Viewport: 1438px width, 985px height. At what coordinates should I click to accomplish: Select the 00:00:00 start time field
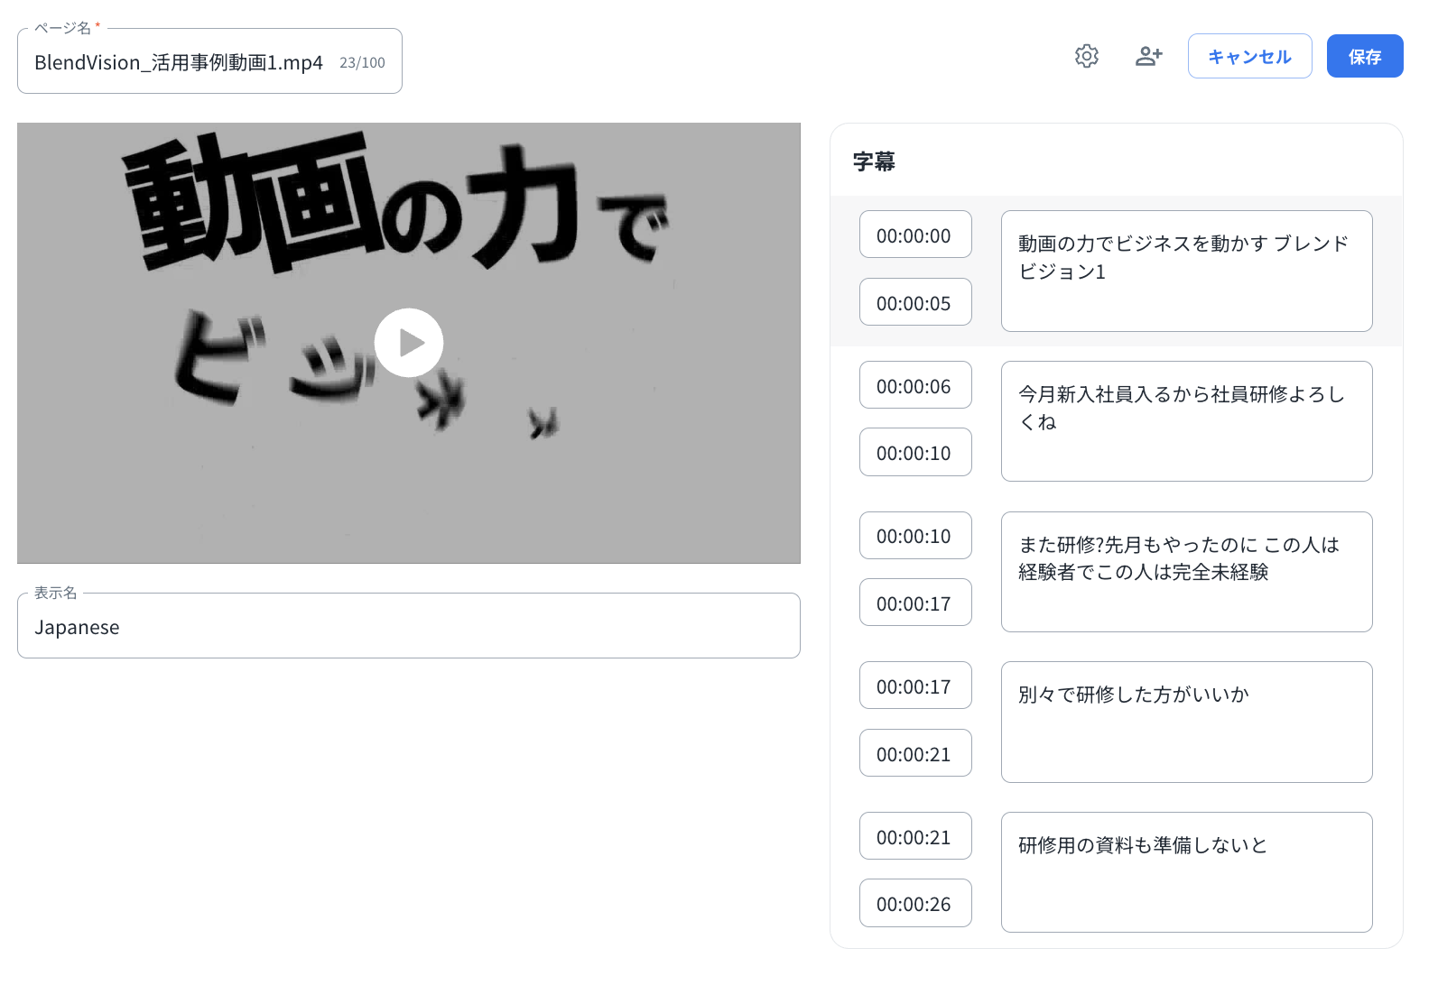point(914,235)
